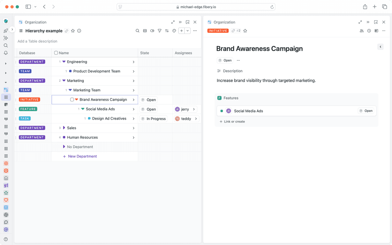Favorite the Hierarchy example view with star
The width and height of the screenshot is (392, 245).
[x=73, y=31]
